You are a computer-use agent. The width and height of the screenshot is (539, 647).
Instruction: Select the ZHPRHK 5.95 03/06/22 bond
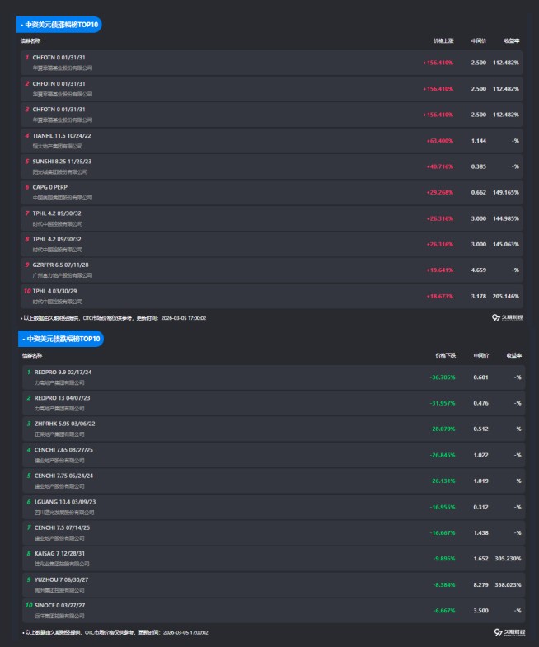click(x=64, y=424)
